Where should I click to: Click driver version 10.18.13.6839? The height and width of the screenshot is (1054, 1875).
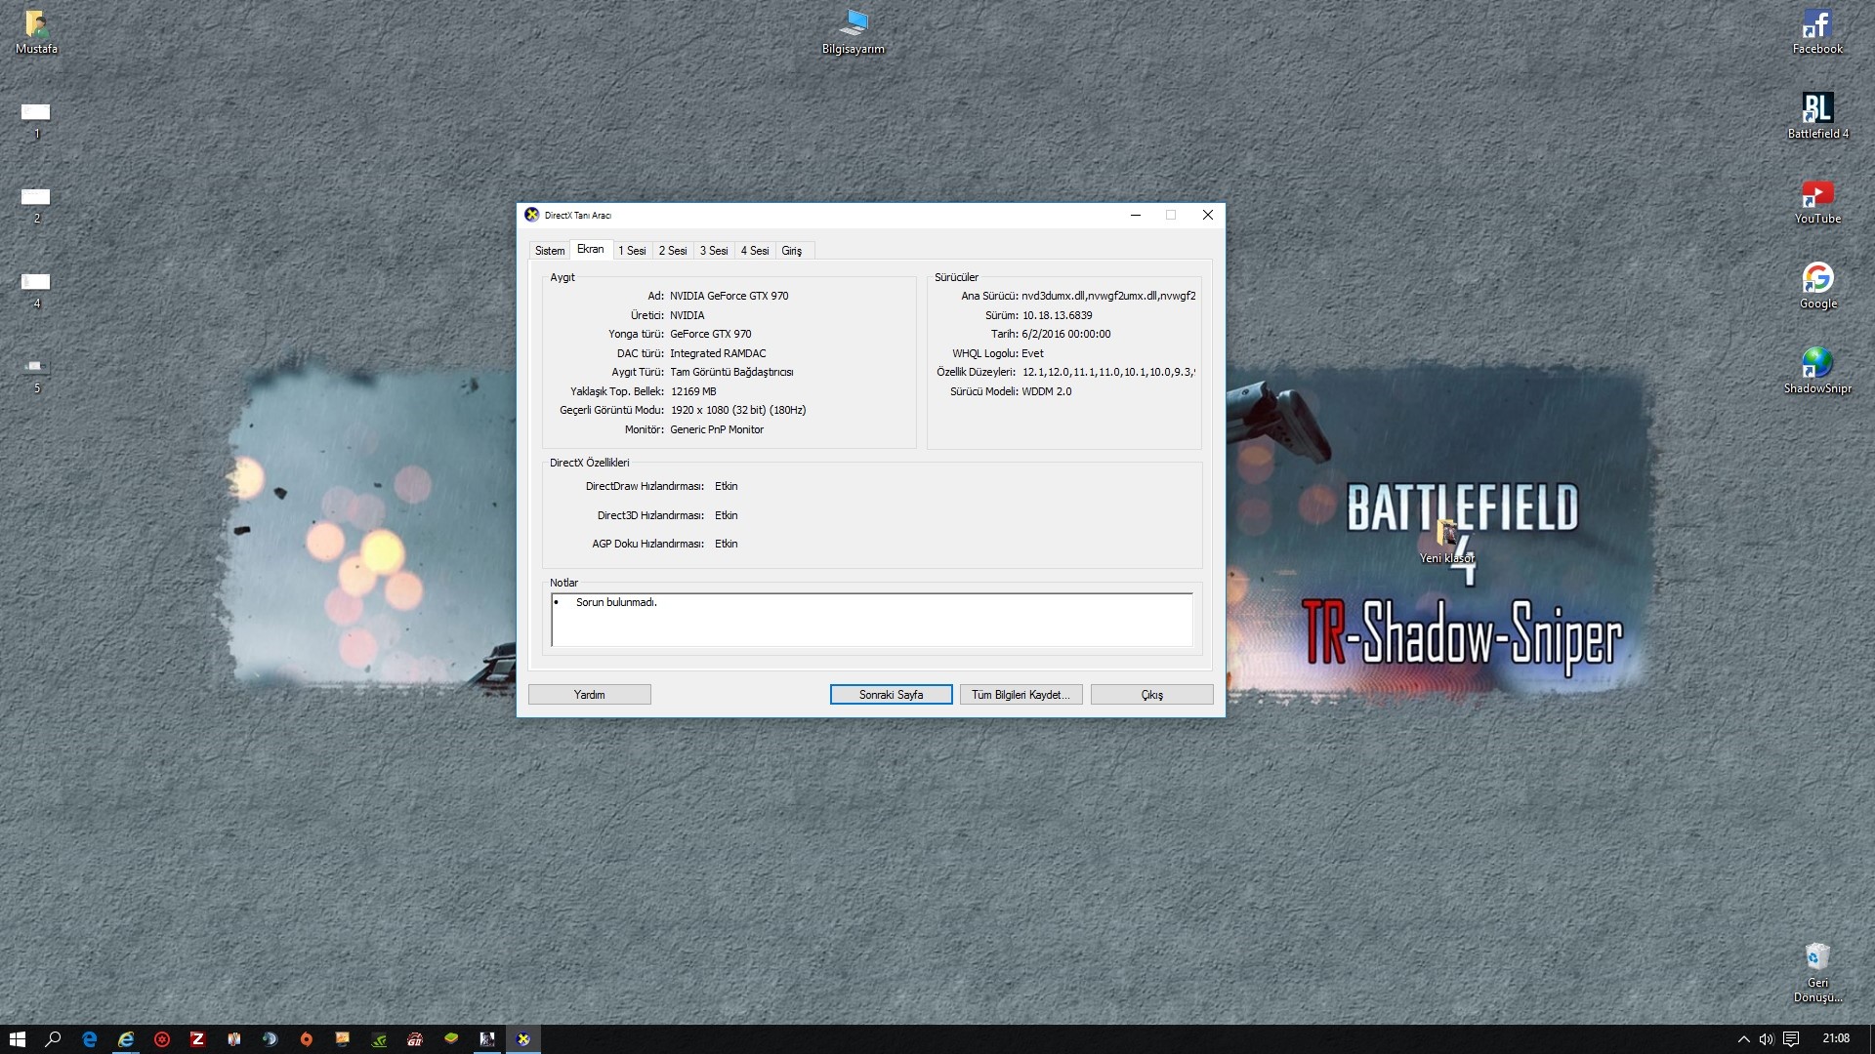coord(1058,315)
